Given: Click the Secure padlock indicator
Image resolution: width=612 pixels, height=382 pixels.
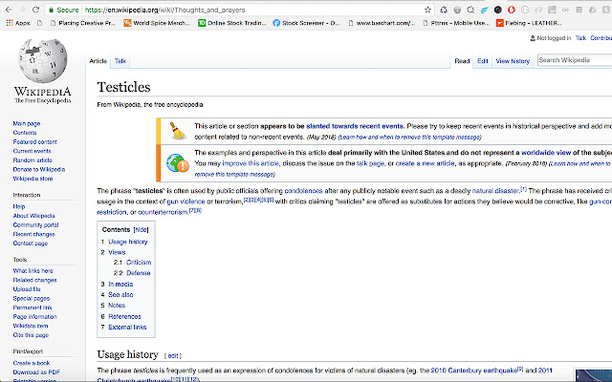Looking at the screenshot, I should click(63, 10).
